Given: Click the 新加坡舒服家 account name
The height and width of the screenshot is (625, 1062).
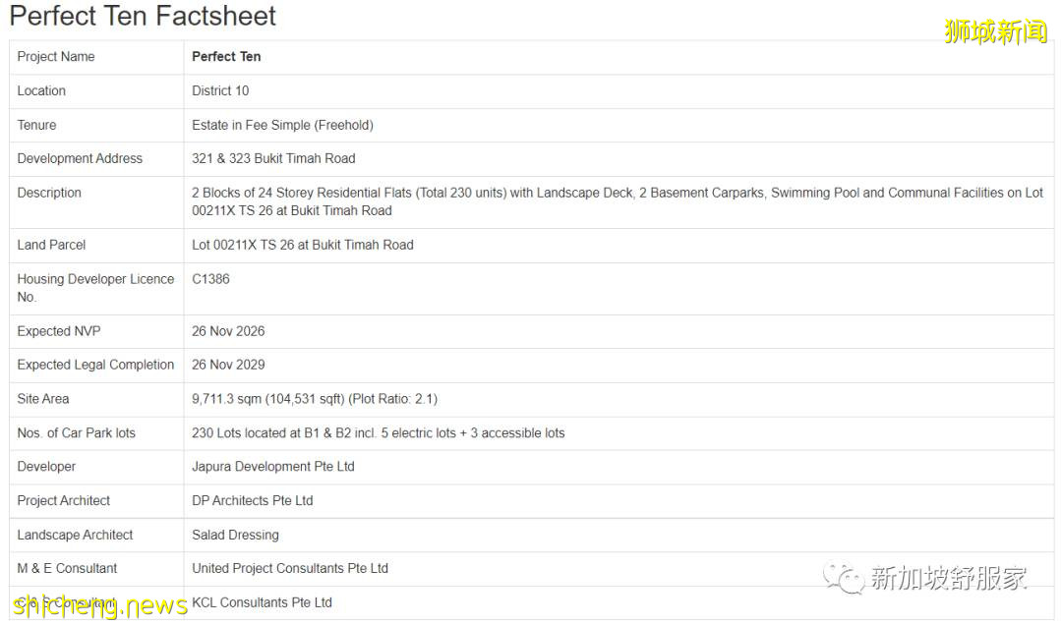Looking at the screenshot, I should point(948,578).
